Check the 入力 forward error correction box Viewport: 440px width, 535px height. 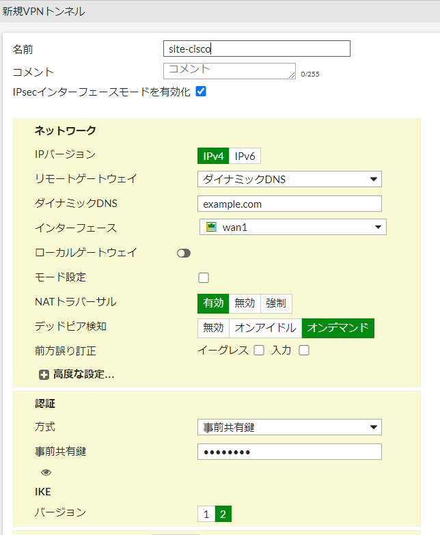tap(304, 350)
